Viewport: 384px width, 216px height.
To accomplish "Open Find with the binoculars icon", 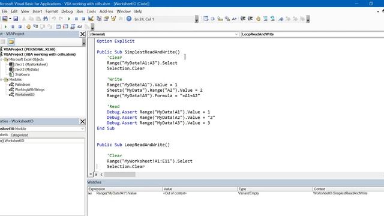I will [x=46, y=19].
